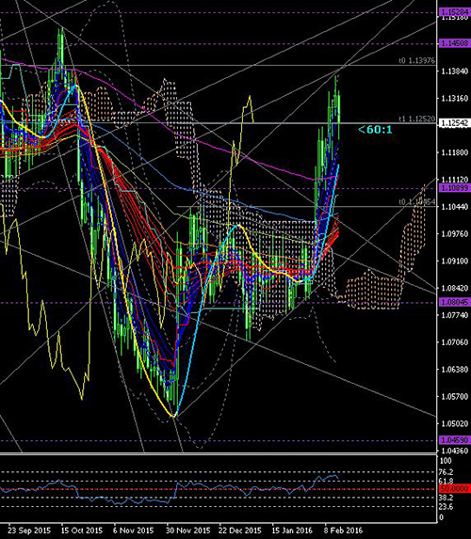Click the 22 Dec 2015 date marker
Viewport: 471px width, 539px height.
[x=240, y=530]
